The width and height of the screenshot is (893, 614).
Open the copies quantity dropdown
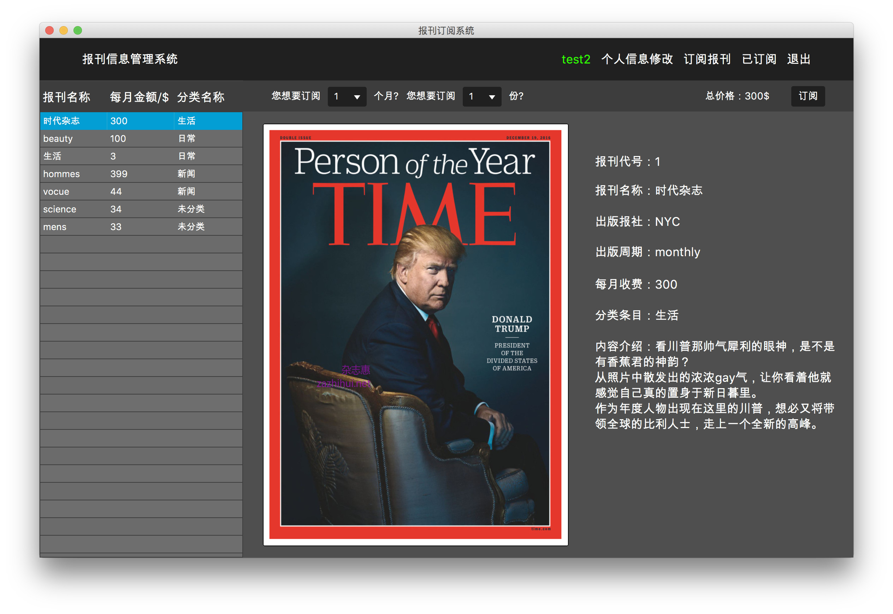coord(481,96)
